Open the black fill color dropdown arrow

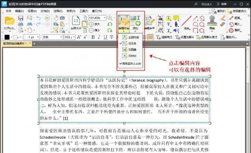(11, 37)
